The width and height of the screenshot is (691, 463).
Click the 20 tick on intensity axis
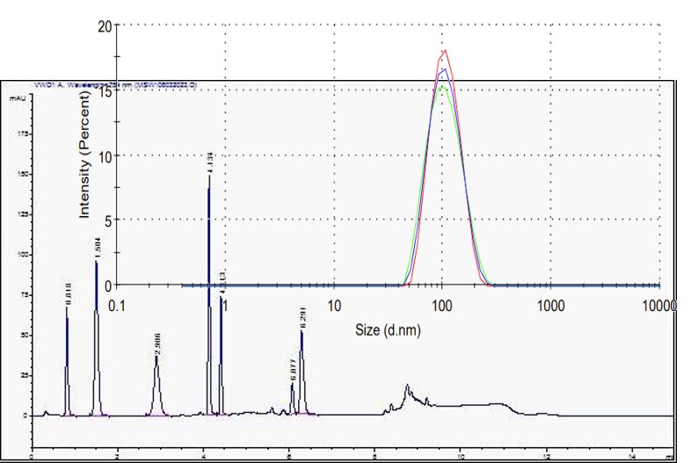pos(105,25)
